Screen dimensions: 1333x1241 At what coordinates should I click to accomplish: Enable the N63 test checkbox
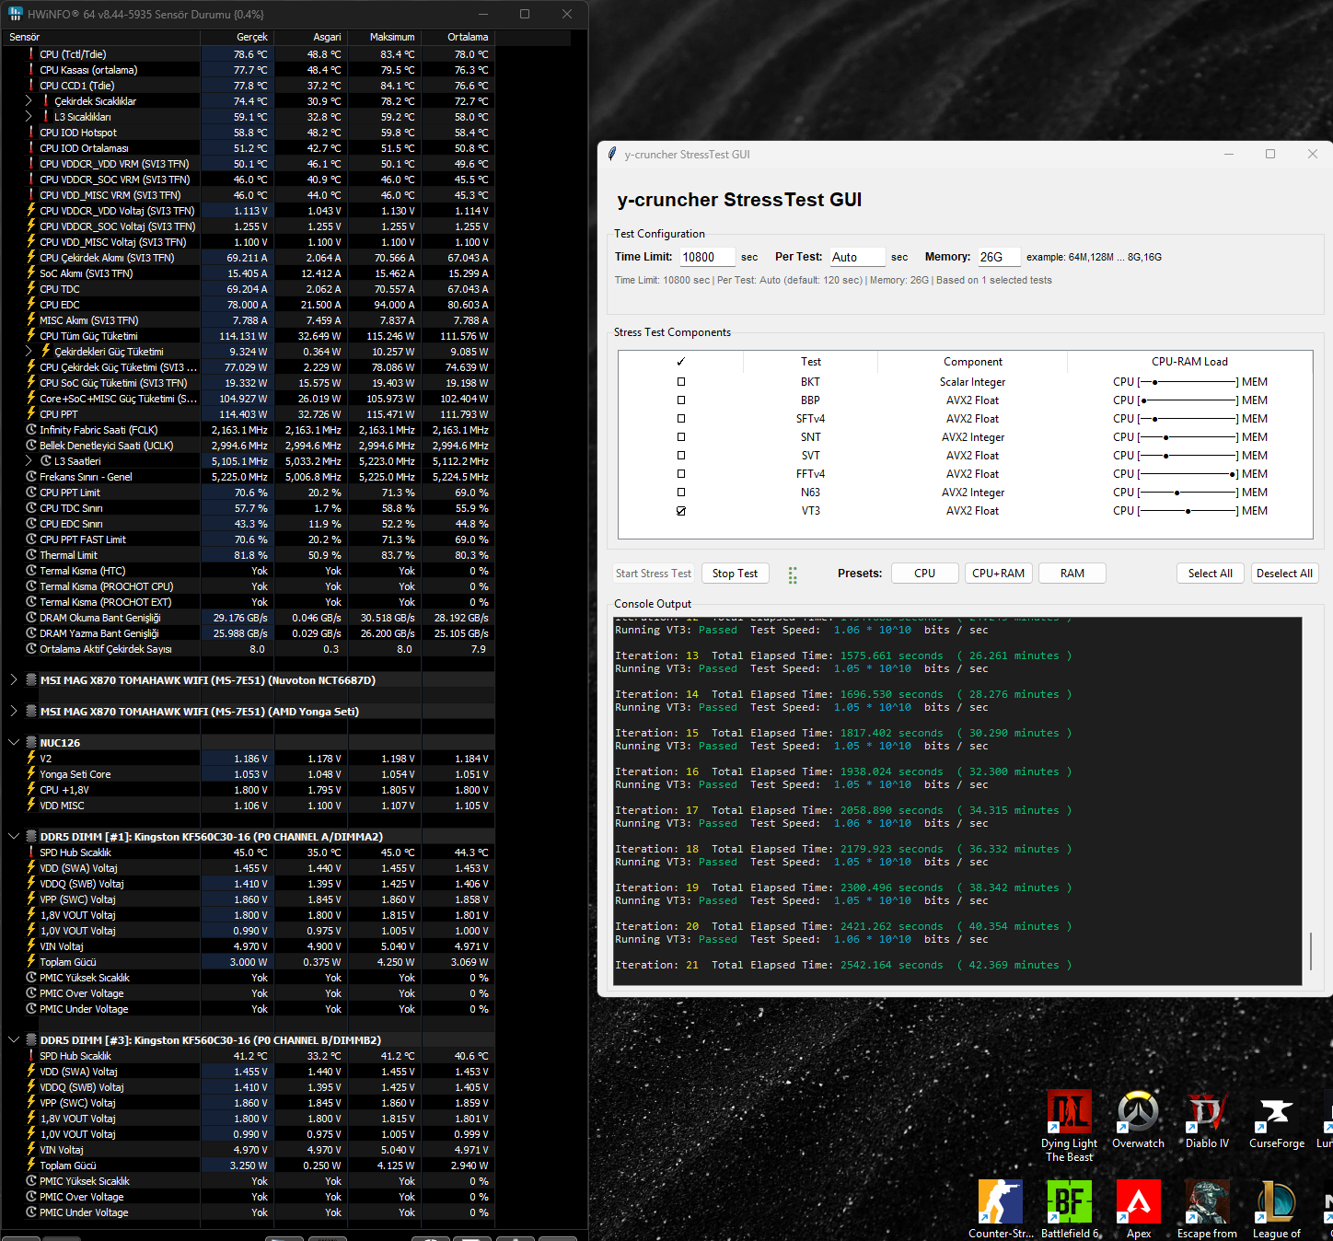coord(681,493)
